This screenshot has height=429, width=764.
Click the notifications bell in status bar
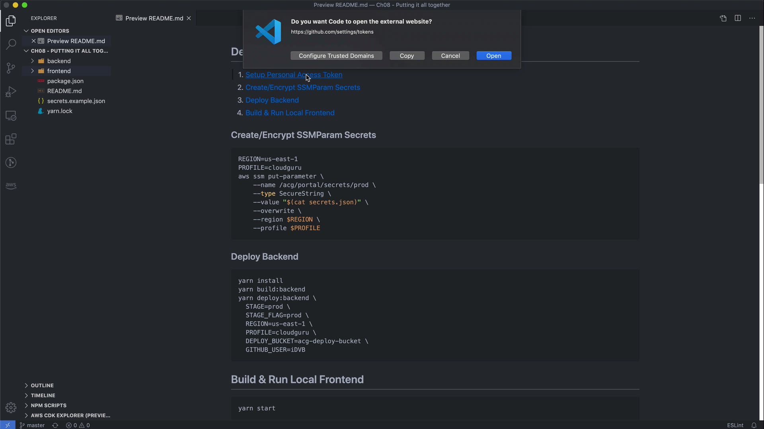point(754,425)
